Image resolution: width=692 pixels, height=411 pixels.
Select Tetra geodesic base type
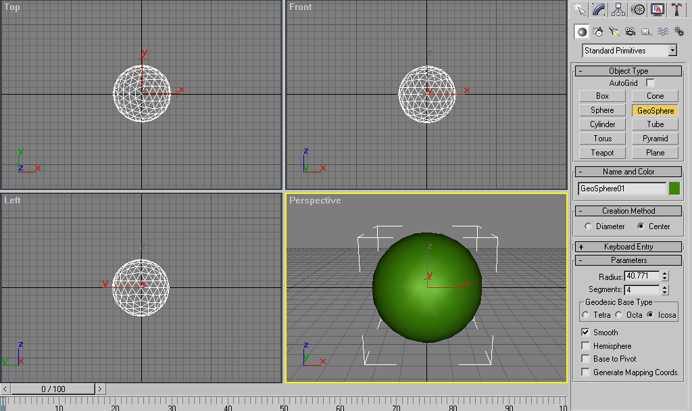pos(586,315)
